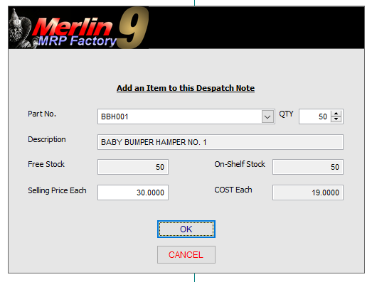Confirm the item with the OK button
The image size is (372, 282).
click(x=186, y=229)
